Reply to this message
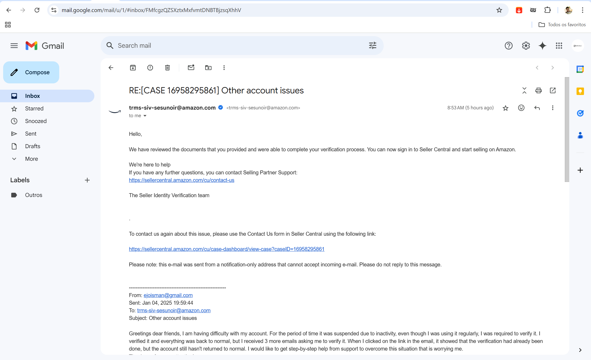Image resolution: width=591 pixels, height=360 pixels. pyautogui.click(x=537, y=108)
